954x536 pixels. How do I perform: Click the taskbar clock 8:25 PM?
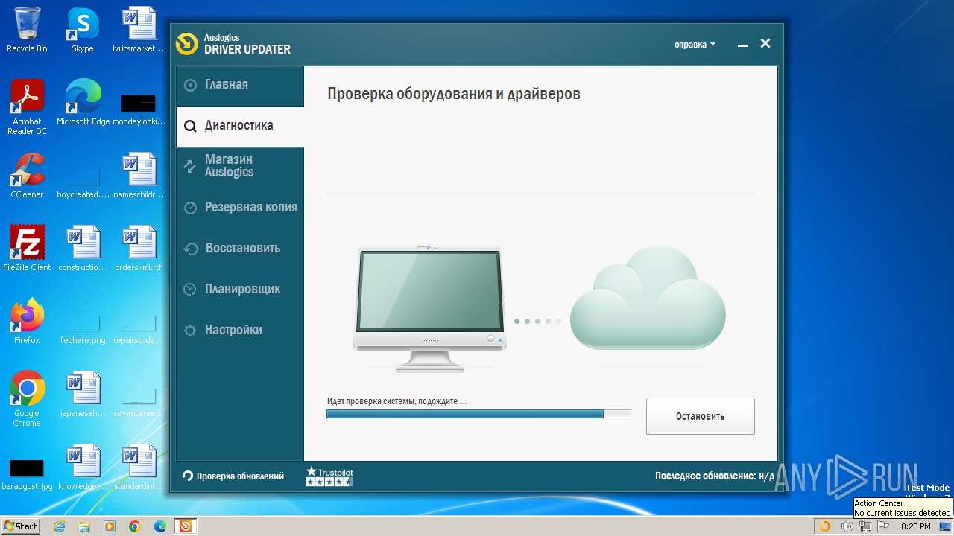(915, 526)
